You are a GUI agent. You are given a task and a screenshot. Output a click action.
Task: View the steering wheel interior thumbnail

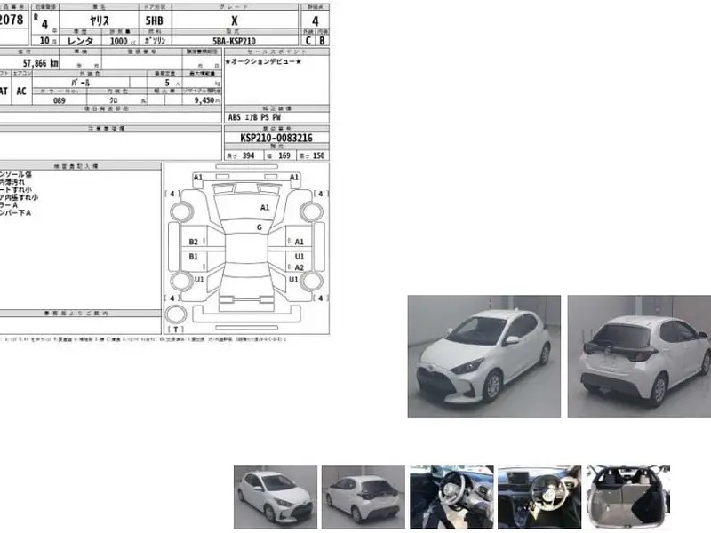[451, 497]
